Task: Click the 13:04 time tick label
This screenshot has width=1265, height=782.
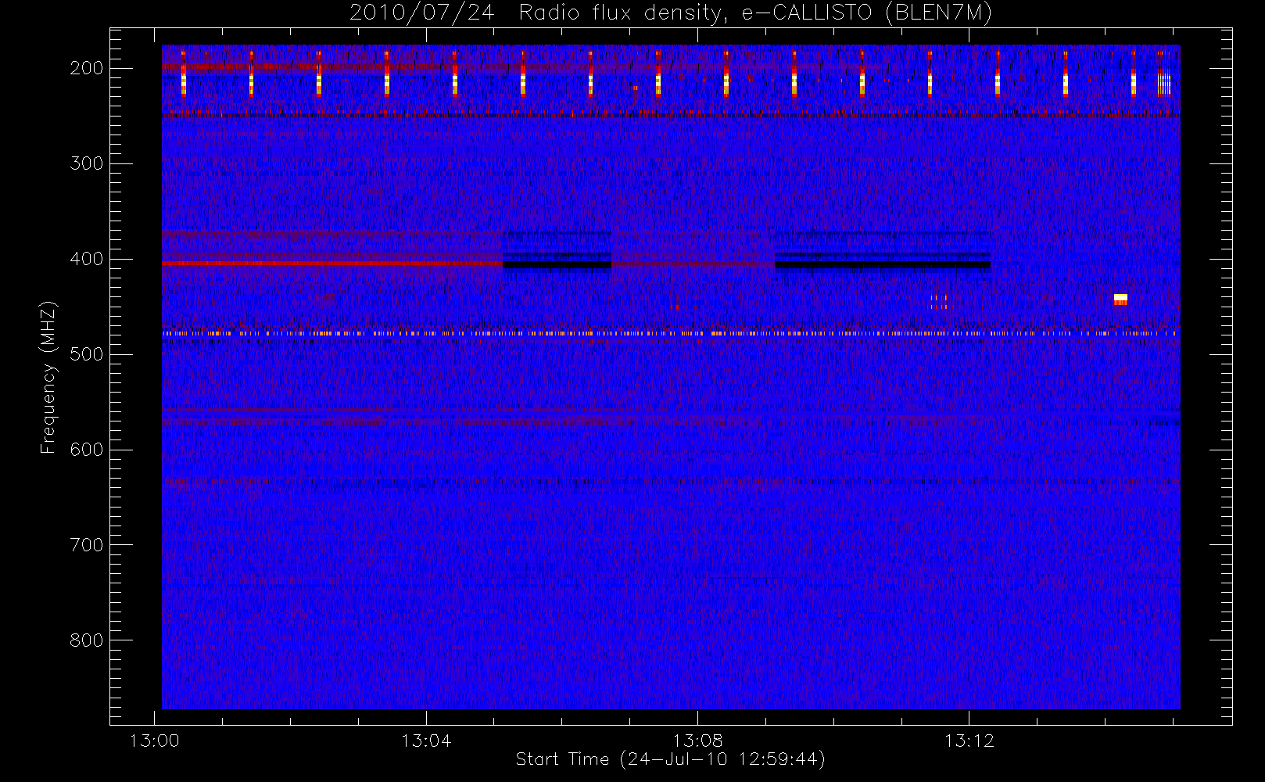Action: pos(426,741)
